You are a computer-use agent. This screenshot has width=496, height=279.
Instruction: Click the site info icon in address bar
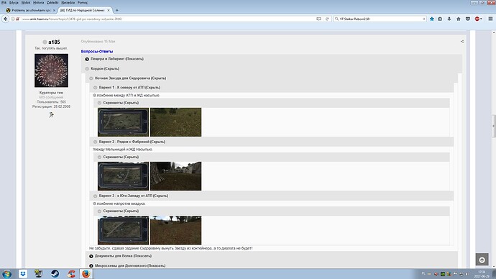pyautogui.click(x=13, y=19)
